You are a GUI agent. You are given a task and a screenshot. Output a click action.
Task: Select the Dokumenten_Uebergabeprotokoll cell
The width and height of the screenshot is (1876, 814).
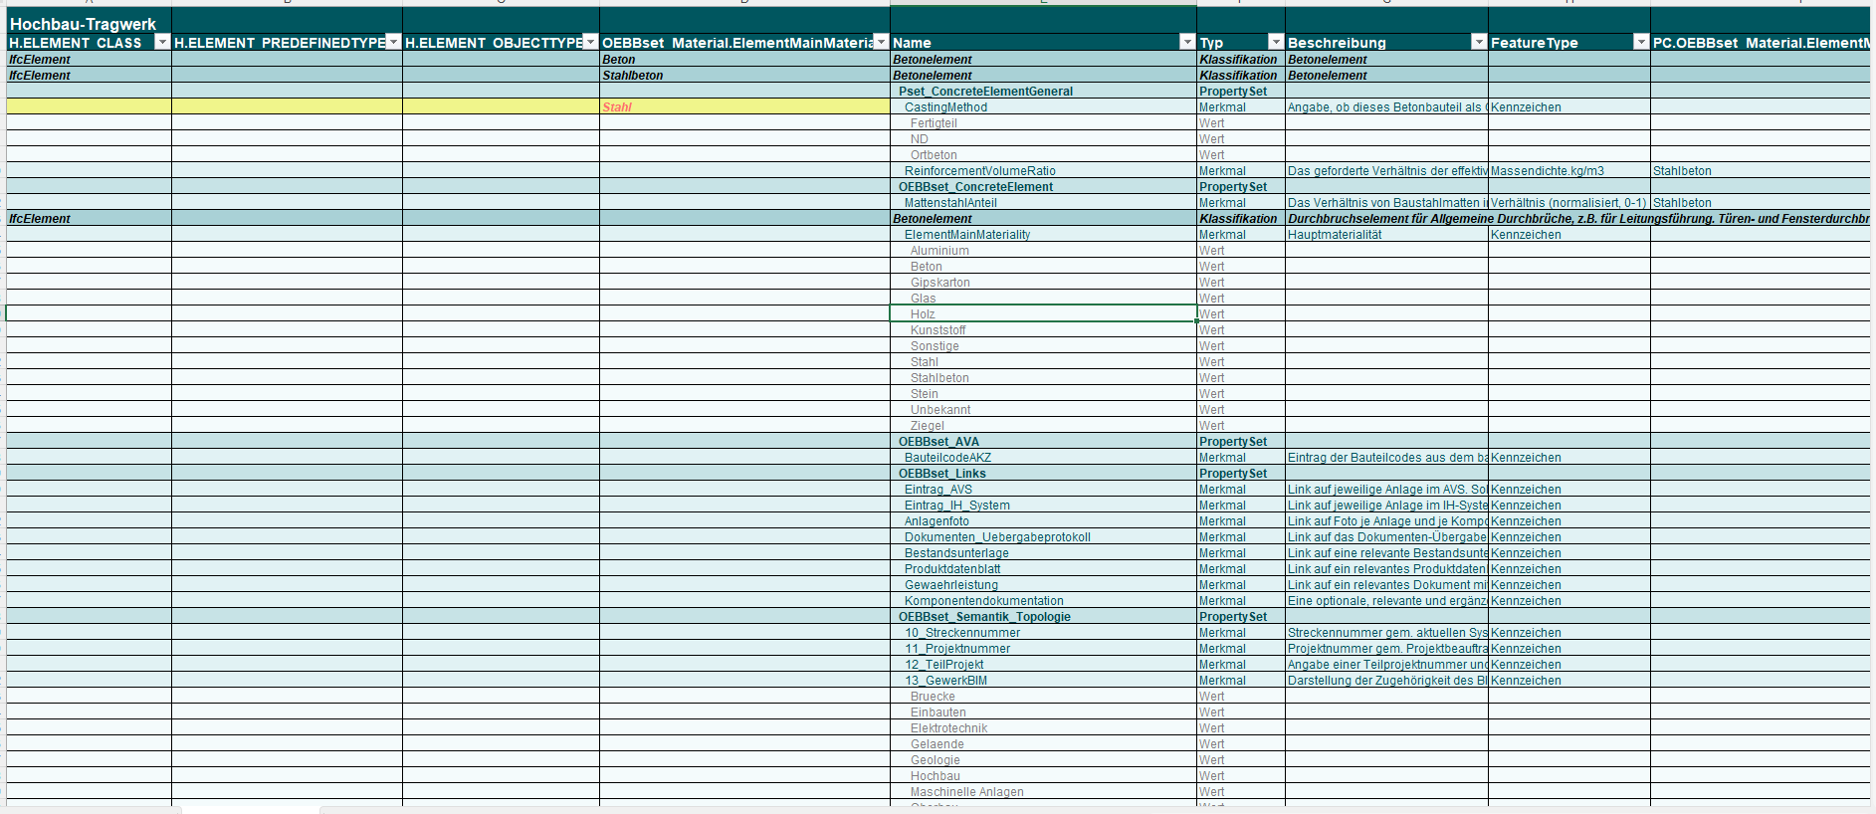point(1043,537)
